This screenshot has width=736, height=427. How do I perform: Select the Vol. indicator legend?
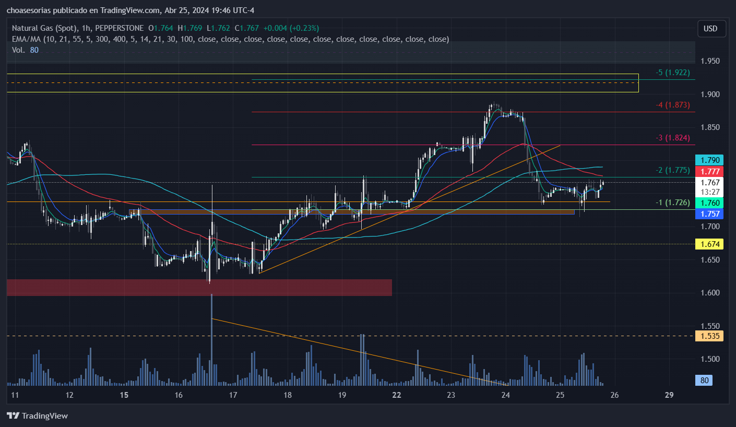18,50
